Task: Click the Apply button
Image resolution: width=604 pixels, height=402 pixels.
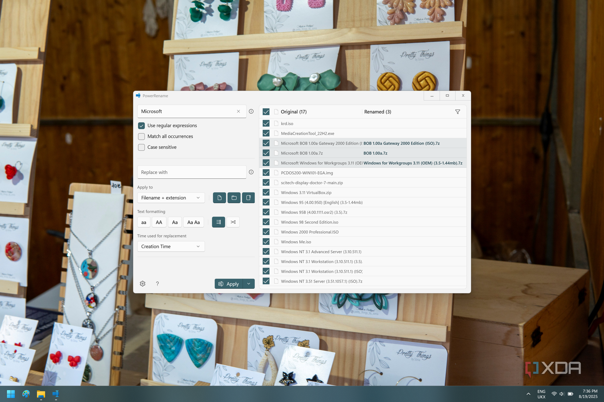Action: point(228,284)
